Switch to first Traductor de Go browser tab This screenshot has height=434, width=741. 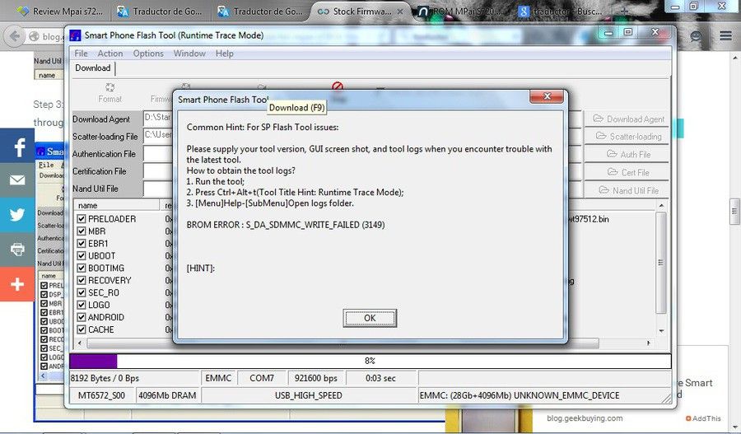click(x=161, y=11)
